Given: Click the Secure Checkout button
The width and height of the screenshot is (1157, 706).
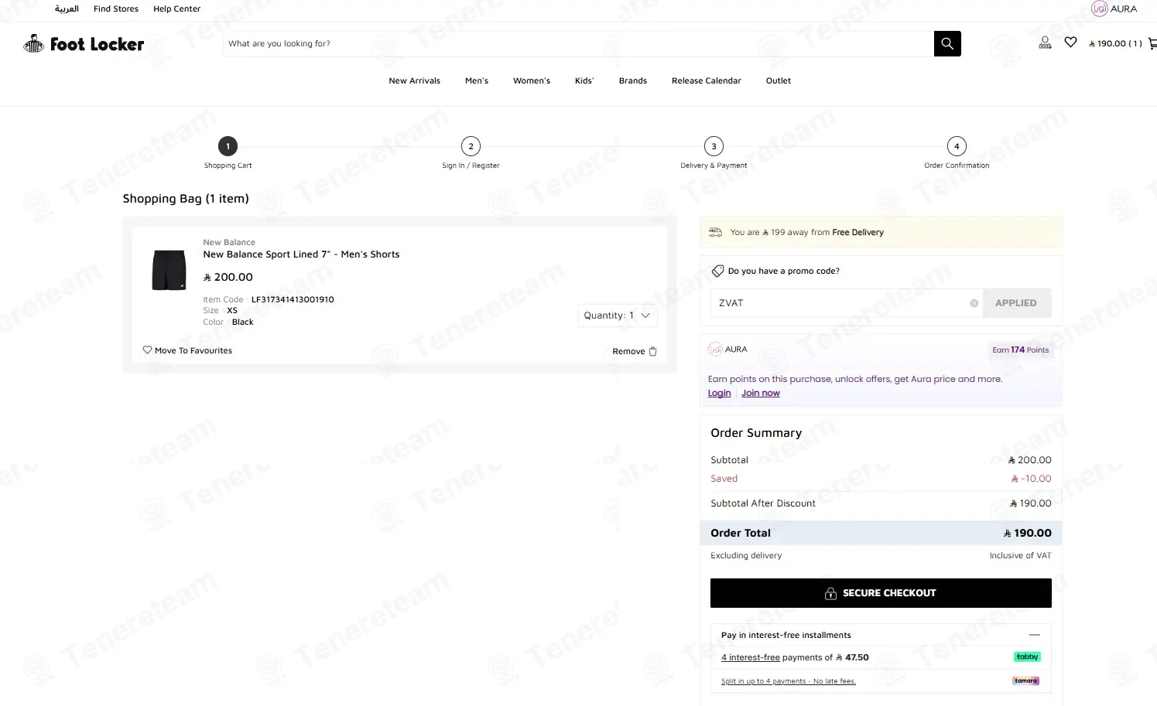Looking at the screenshot, I should click(881, 593).
